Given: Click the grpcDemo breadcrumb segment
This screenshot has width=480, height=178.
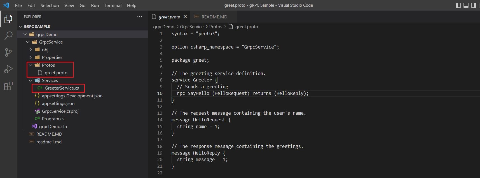Looking at the screenshot, I should click(164, 27).
